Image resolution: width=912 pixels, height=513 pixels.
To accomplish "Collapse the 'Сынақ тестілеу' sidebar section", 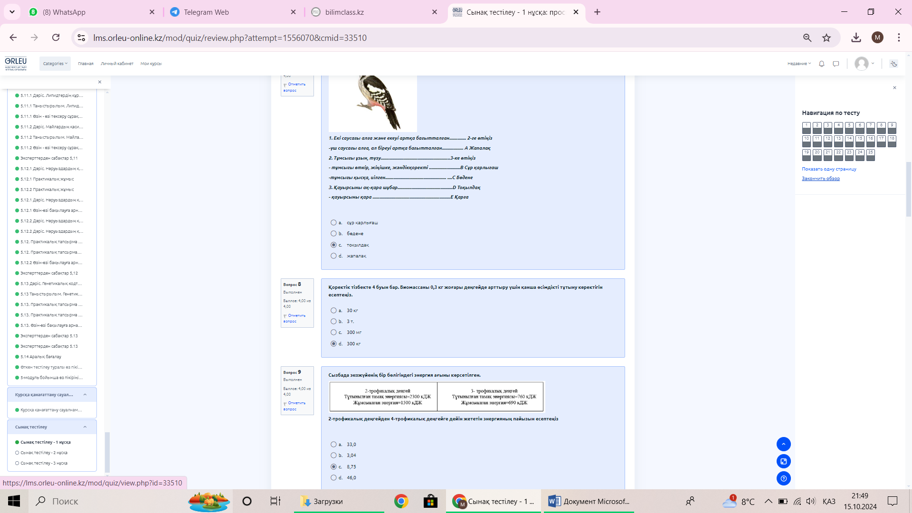I will (x=85, y=427).
